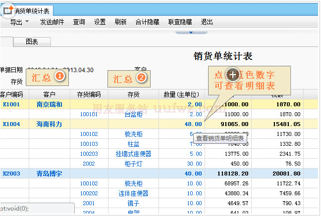Click quantity 5.00 for 挂墙式座便器
321x217 pixels.
tap(196, 154)
